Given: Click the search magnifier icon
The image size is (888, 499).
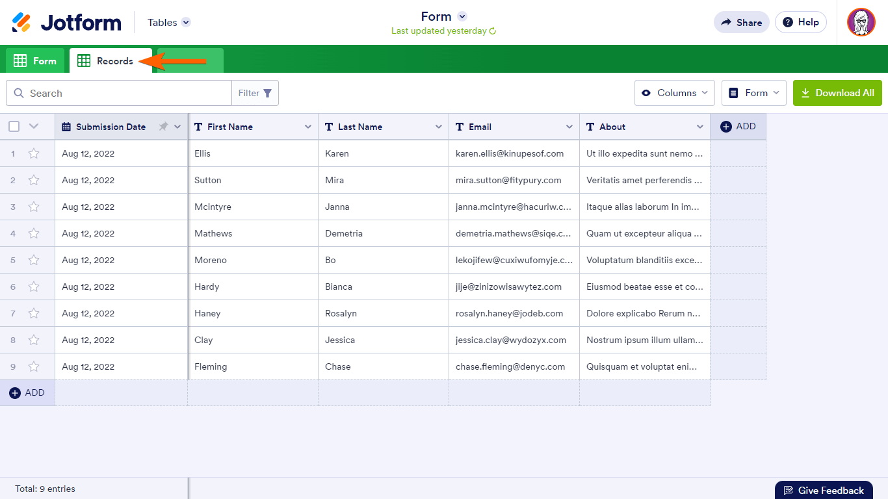Looking at the screenshot, I should 19,93.
